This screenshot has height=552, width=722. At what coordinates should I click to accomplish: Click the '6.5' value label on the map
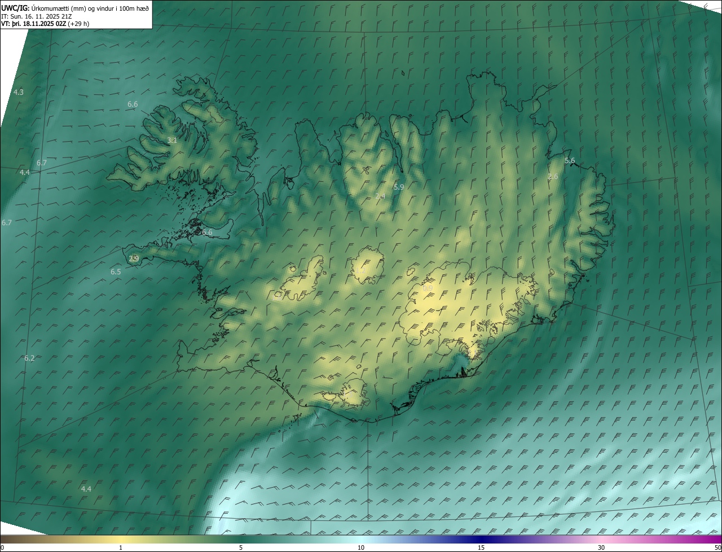click(x=116, y=272)
